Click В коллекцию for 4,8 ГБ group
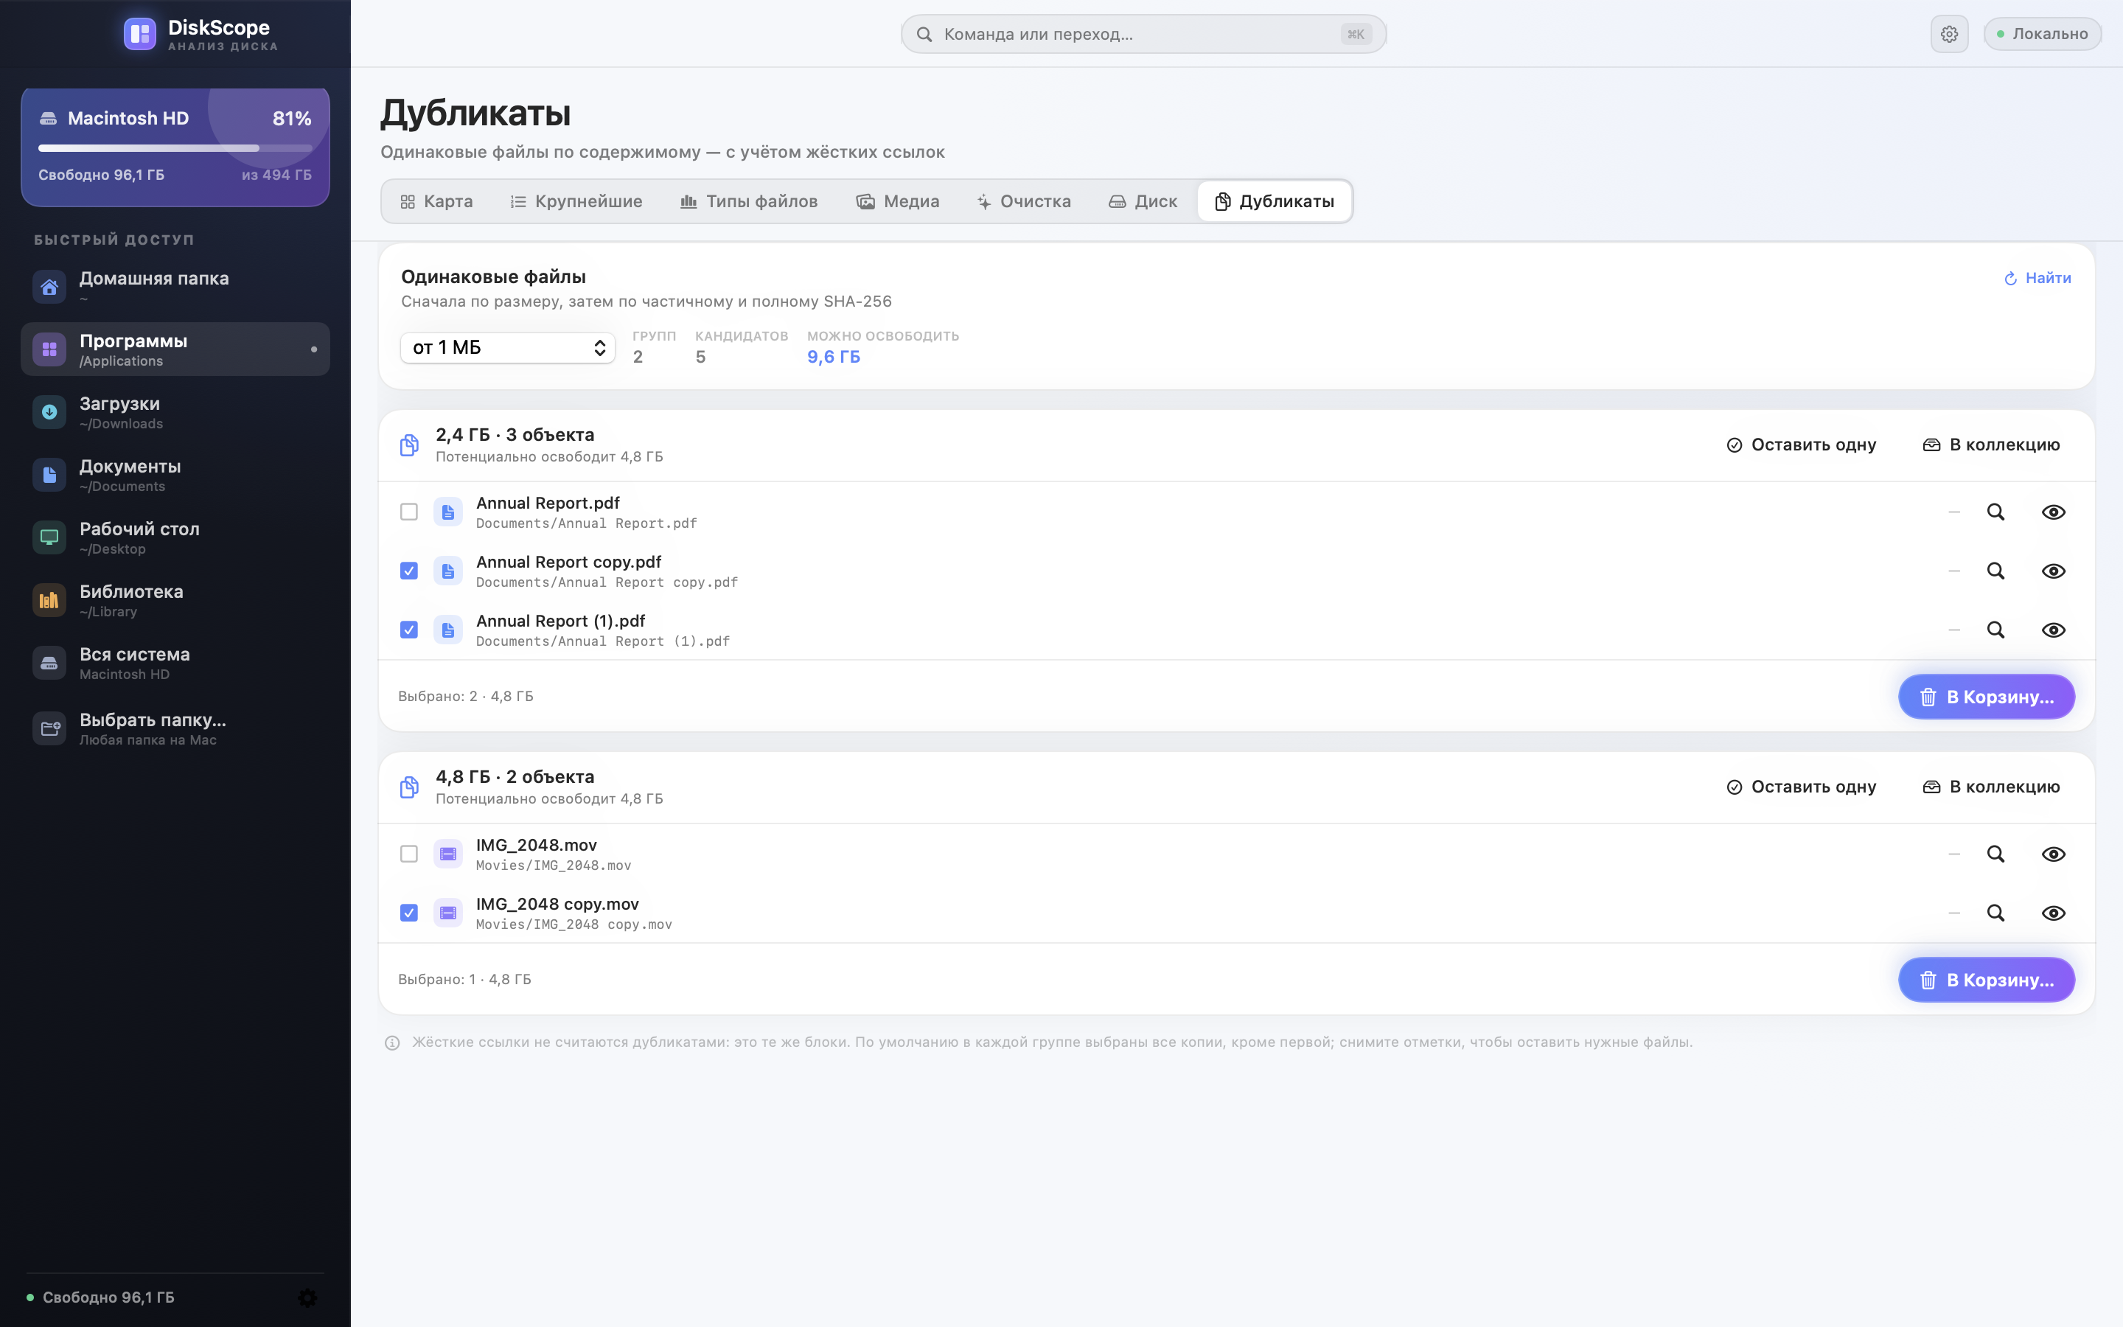Screen dimensions: 2123x1327 pos(1991,787)
